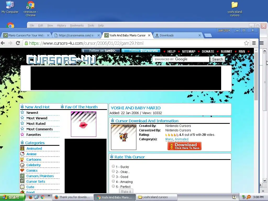Open the SUBMIT link
This screenshot has width=268, height=201.
pos(226,52)
